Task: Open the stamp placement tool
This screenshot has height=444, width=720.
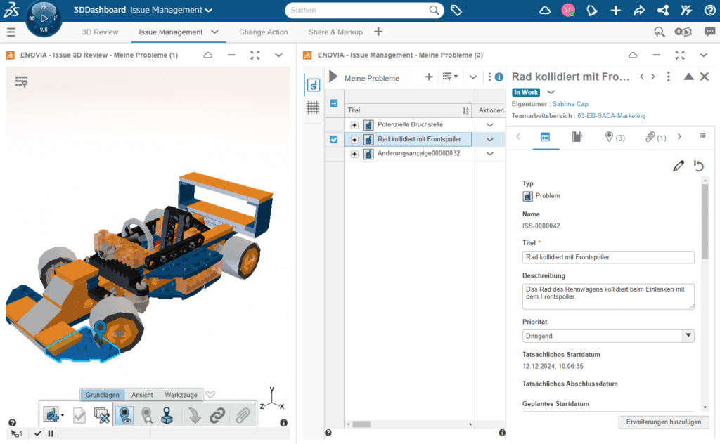Action: 166,414
